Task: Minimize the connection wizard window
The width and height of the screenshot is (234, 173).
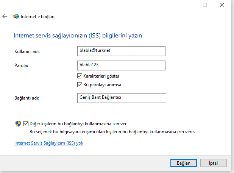Action: (x=188, y=5)
